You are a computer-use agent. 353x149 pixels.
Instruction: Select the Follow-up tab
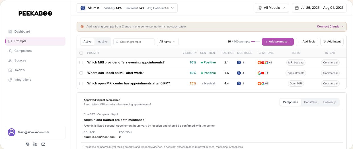[x=329, y=102]
